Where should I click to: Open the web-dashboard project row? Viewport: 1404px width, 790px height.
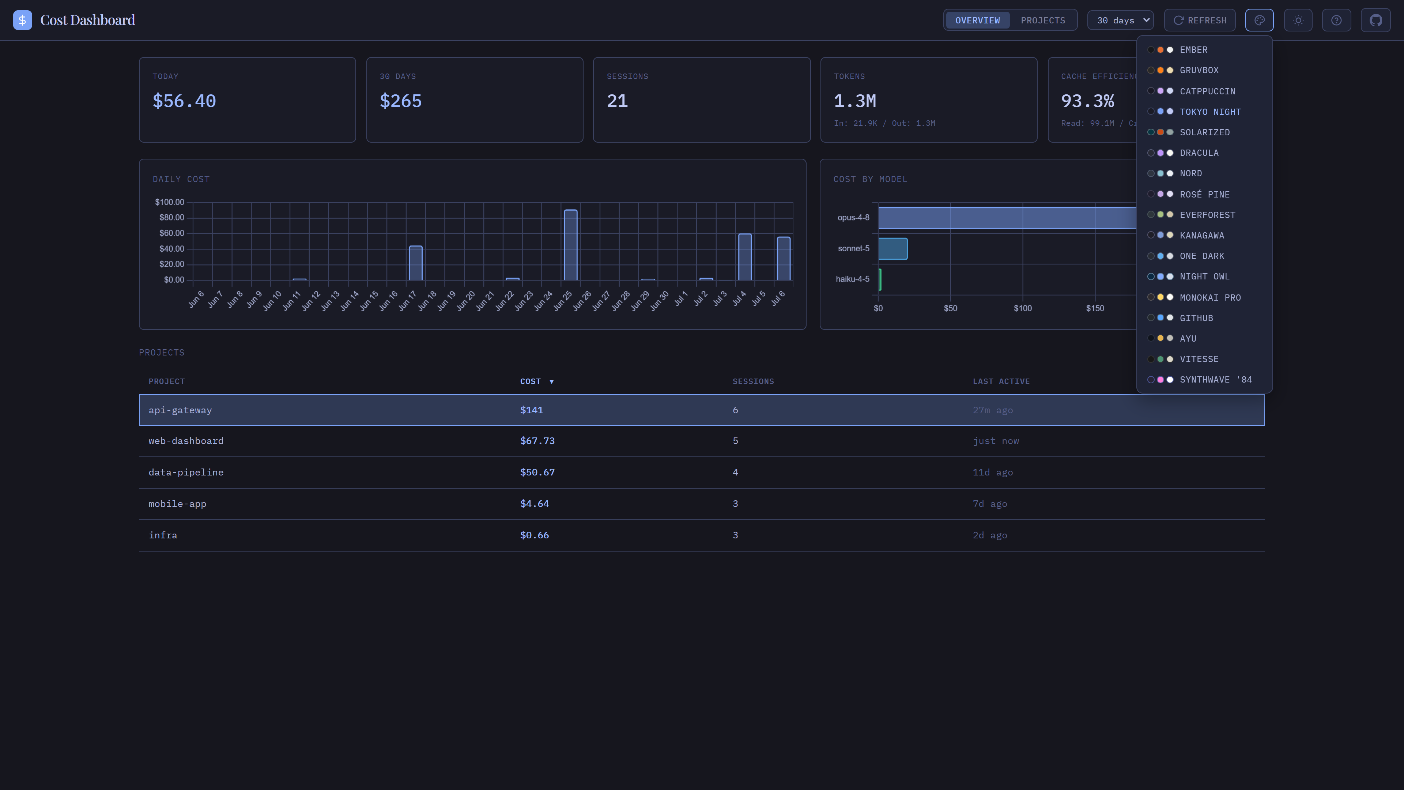point(702,441)
